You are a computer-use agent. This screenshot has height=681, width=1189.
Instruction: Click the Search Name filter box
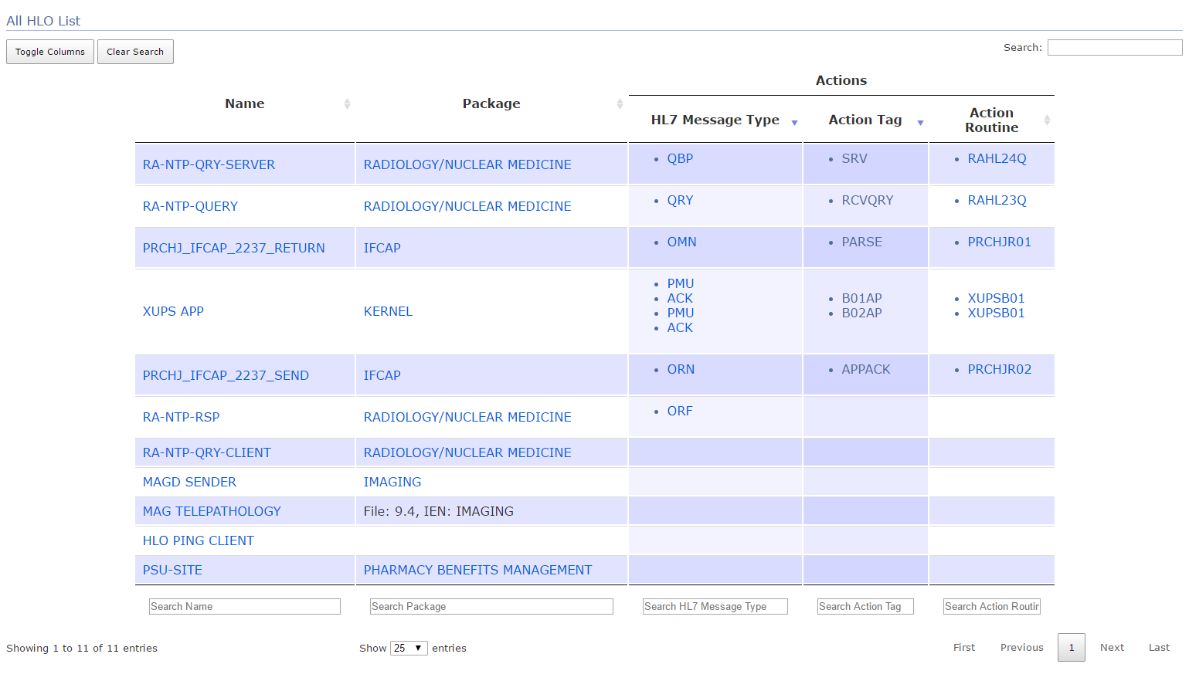pos(244,607)
